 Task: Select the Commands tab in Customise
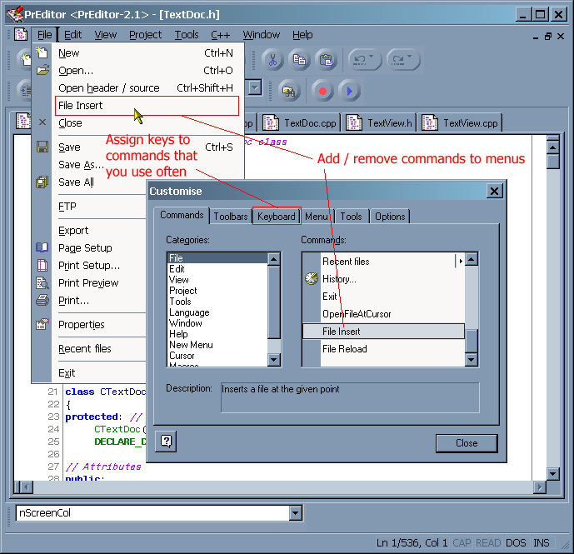click(182, 215)
